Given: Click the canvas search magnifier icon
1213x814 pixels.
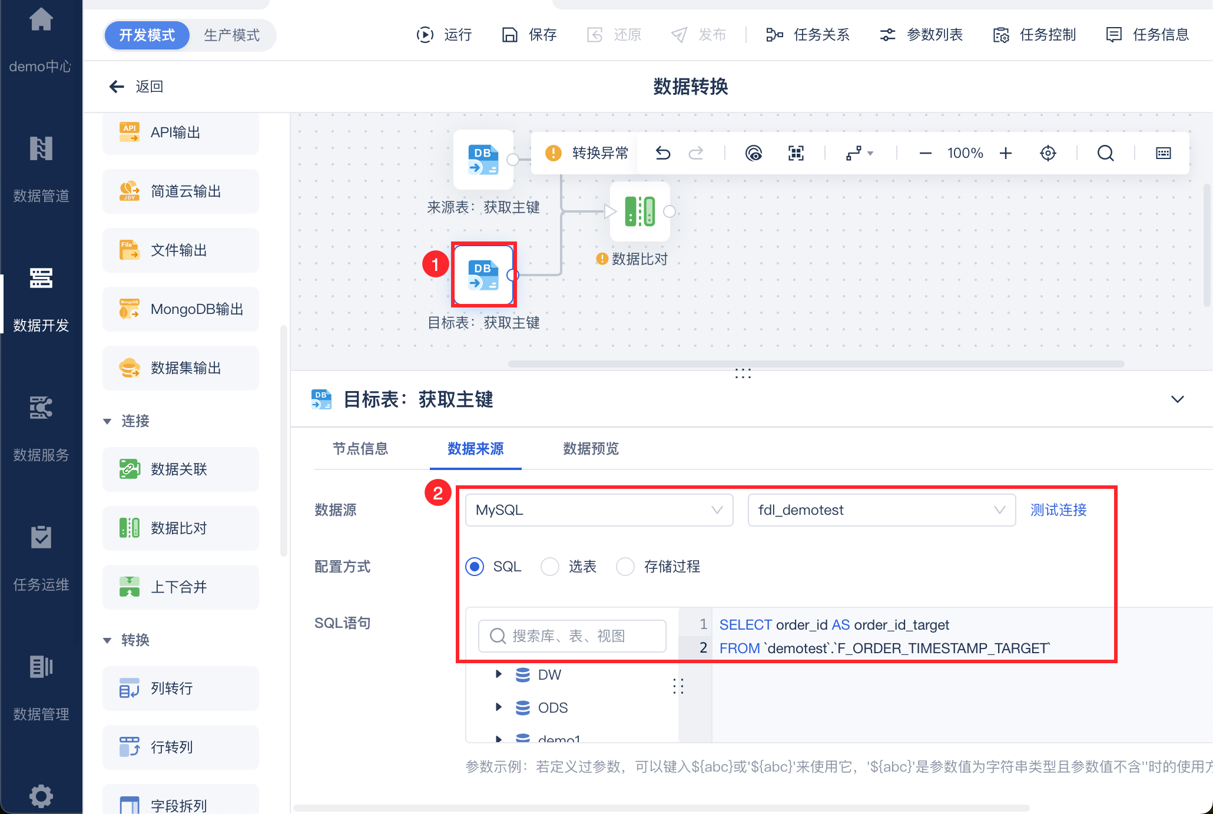Looking at the screenshot, I should tap(1105, 153).
